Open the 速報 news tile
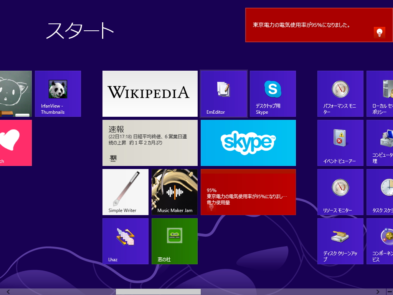 (x=150, y=143)
